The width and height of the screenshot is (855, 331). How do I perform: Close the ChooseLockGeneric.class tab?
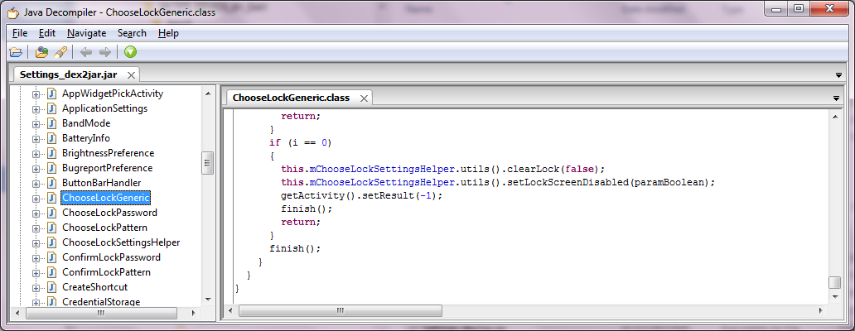point(363,98)
